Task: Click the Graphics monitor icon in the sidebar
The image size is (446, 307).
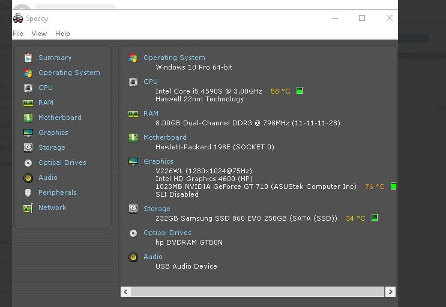Action: coord(28,133)
